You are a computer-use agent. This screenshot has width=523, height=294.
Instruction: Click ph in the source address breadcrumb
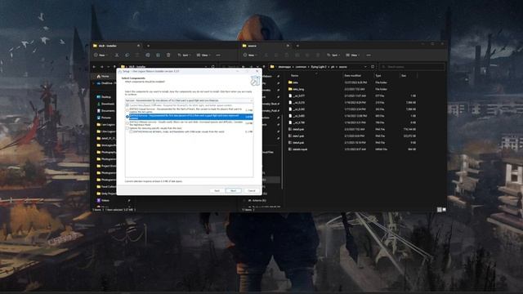(x=333, y=67)
